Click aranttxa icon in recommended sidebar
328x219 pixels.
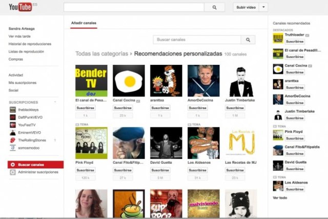[x=278, y=84]
